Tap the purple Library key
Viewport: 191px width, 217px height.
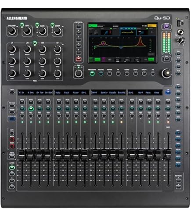click(166, 27)
